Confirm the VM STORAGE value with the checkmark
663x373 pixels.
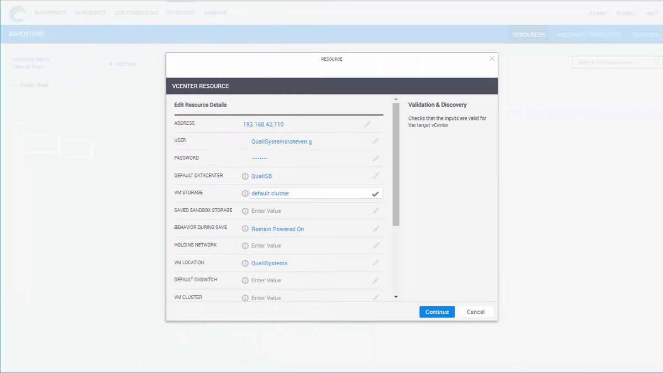click(x=375, y=194)
